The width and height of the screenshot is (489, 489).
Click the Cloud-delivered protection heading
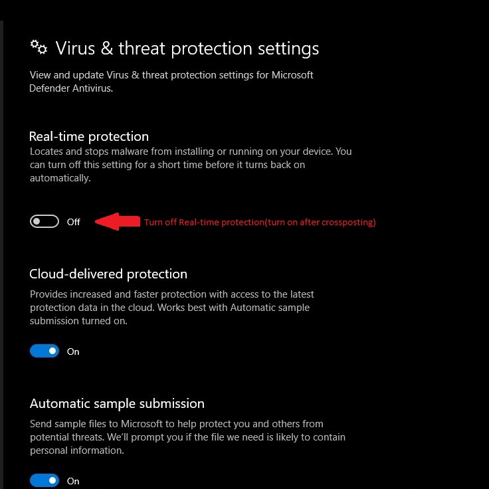(x=108, y=274)
